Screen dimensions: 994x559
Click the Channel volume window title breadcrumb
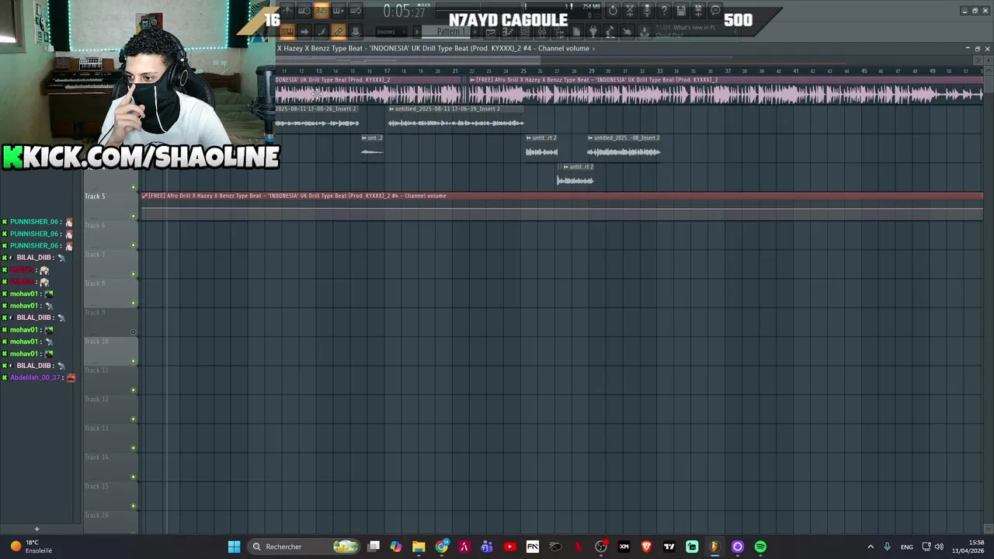[x=436, y=48]
